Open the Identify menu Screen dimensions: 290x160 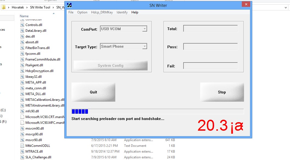tap(122, 12)
